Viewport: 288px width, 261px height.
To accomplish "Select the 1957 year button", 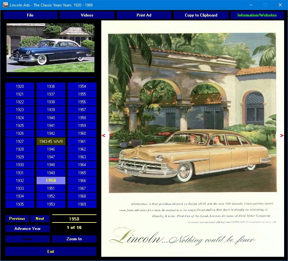I will pyautogui.click(x=82, y=110).
